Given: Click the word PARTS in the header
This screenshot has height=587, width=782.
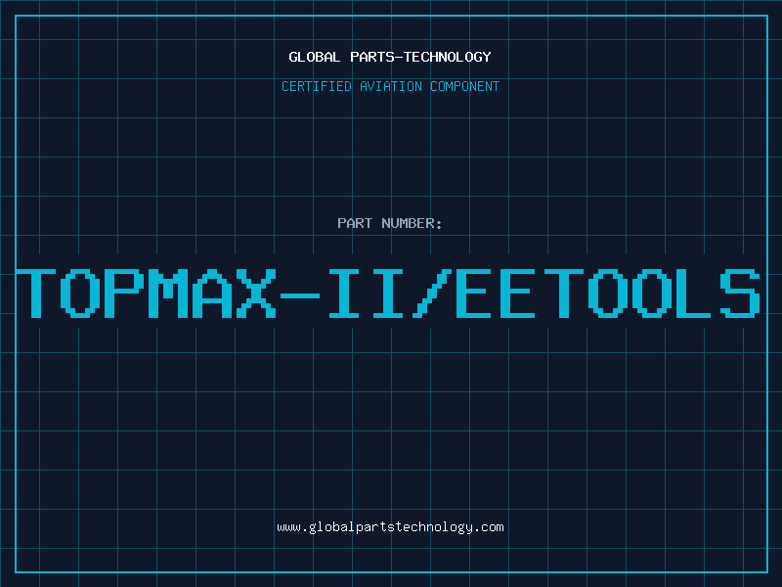Looking at the screenshot, I should 372,57.
